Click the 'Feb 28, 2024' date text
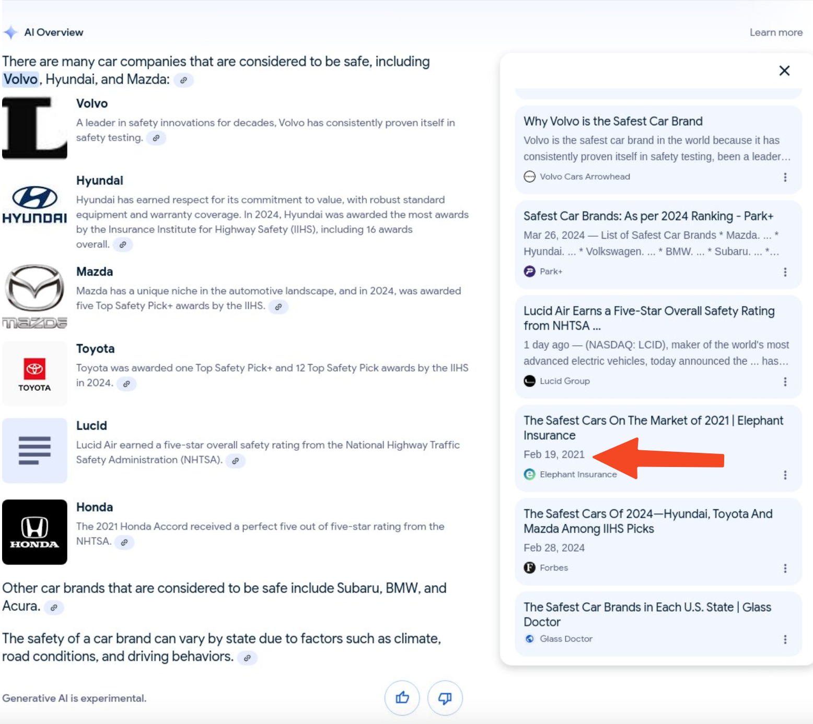Screen dimensions: 813x724 tap(554, 548)
